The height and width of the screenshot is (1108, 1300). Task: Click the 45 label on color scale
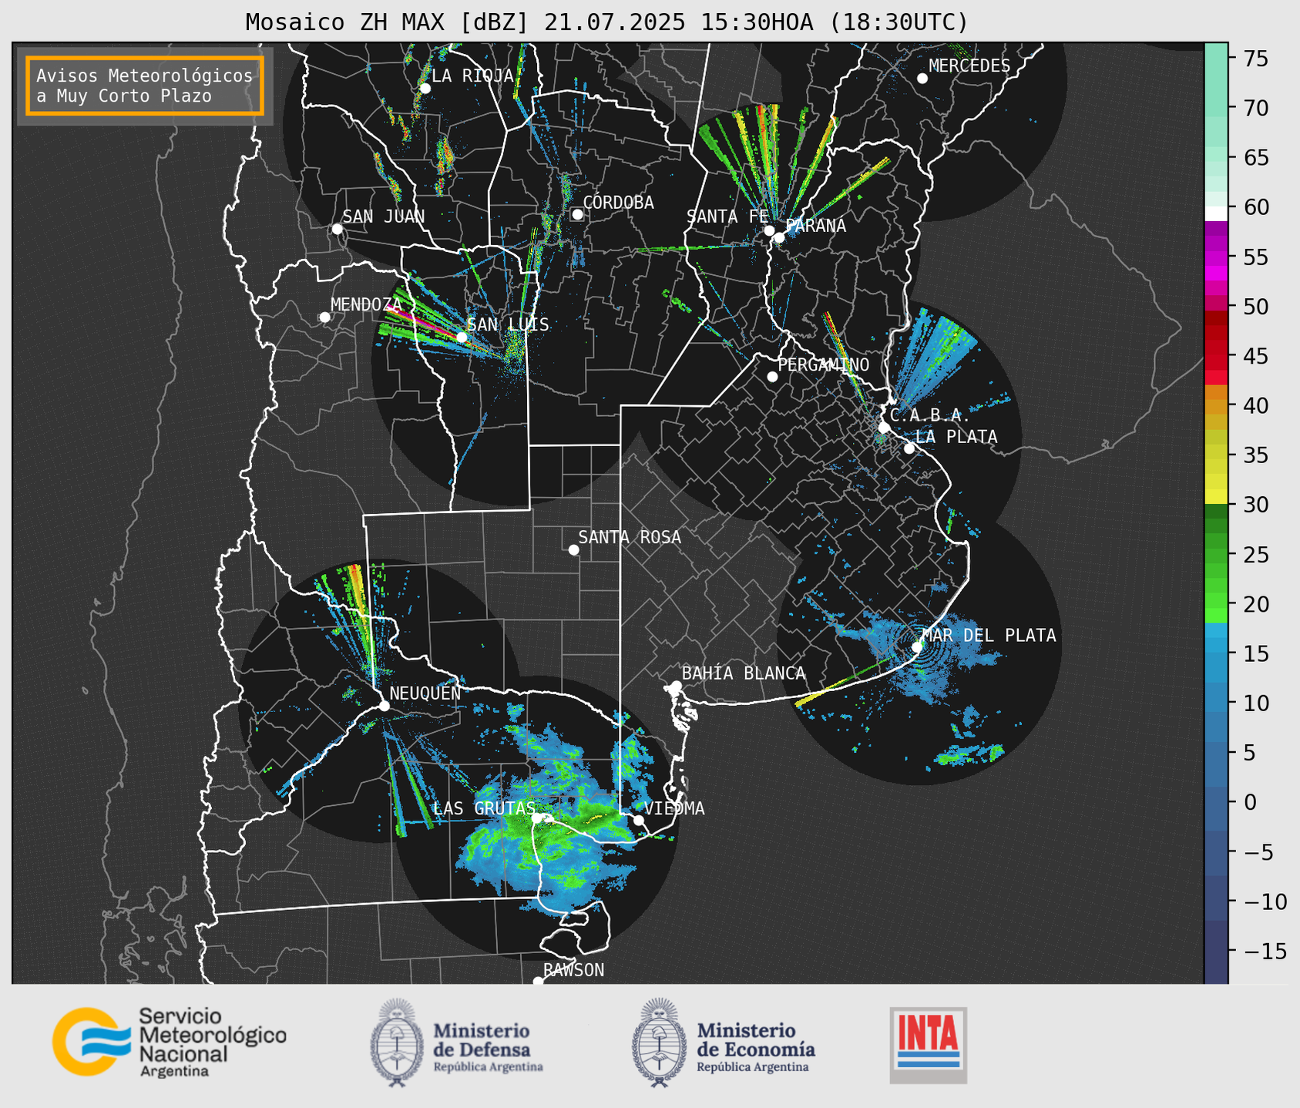[x=1255, y=356]
